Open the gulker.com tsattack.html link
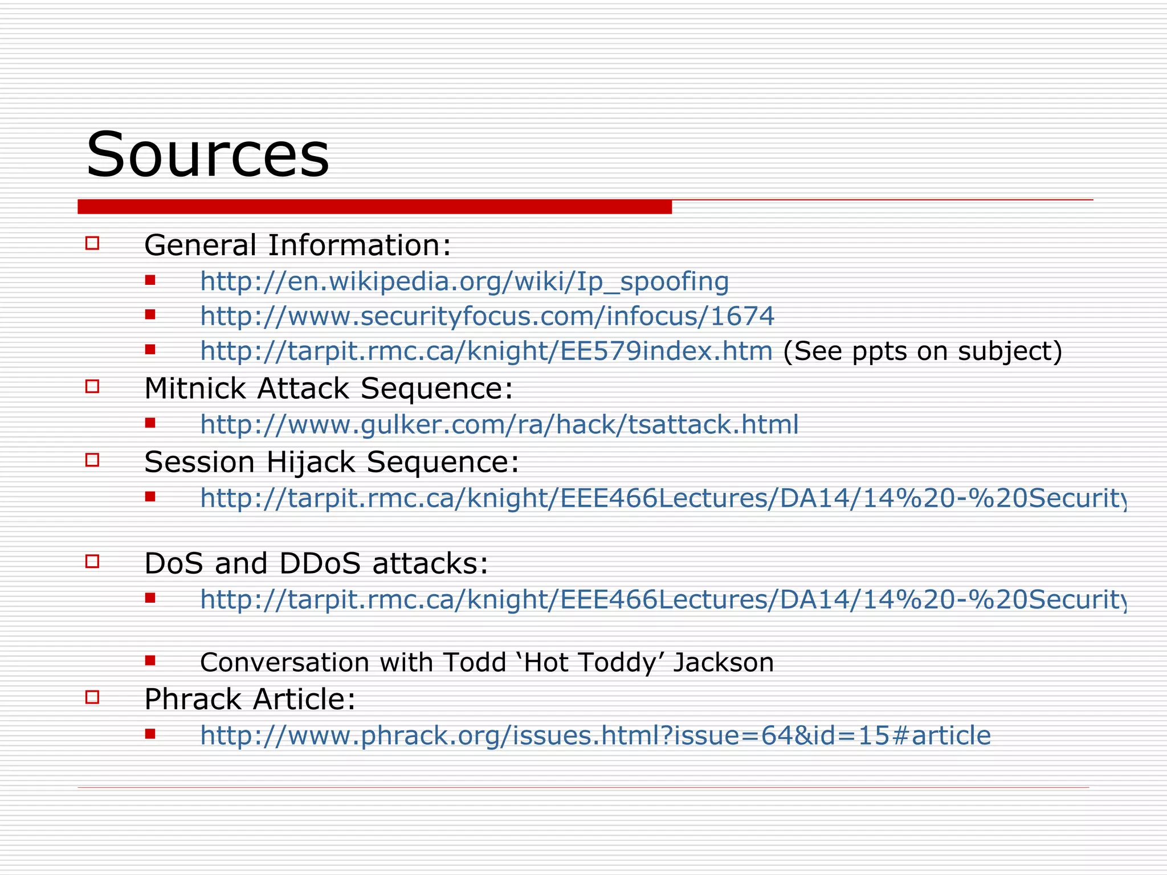1167x875 pixels. [499, 424]
